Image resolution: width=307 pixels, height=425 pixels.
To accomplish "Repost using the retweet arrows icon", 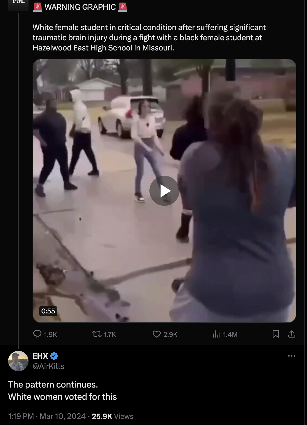I will pyautogui.click(x=97, y=334).
